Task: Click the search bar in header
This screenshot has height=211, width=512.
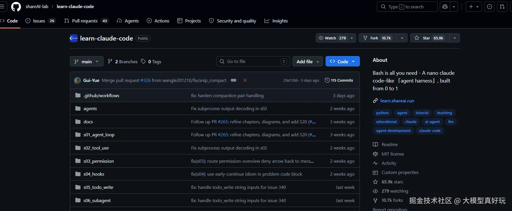Action: 407,7
